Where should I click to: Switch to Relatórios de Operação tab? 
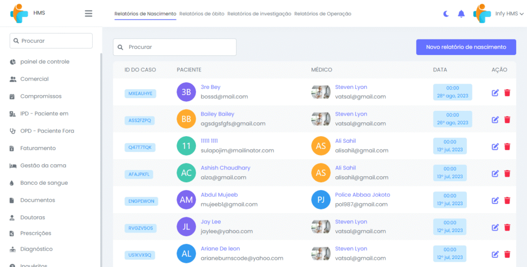[323, 14]
